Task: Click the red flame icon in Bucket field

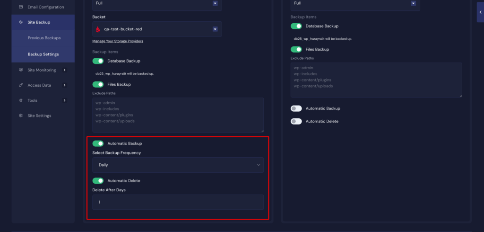Action: pyautogui.click(x=98, y=29)
